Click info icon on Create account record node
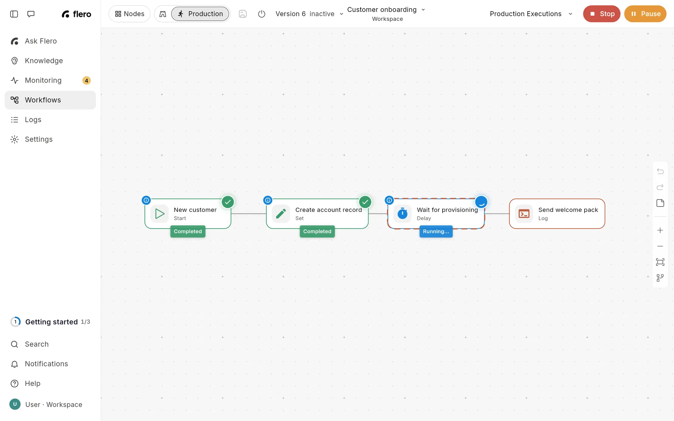 [x=268, y=200]
